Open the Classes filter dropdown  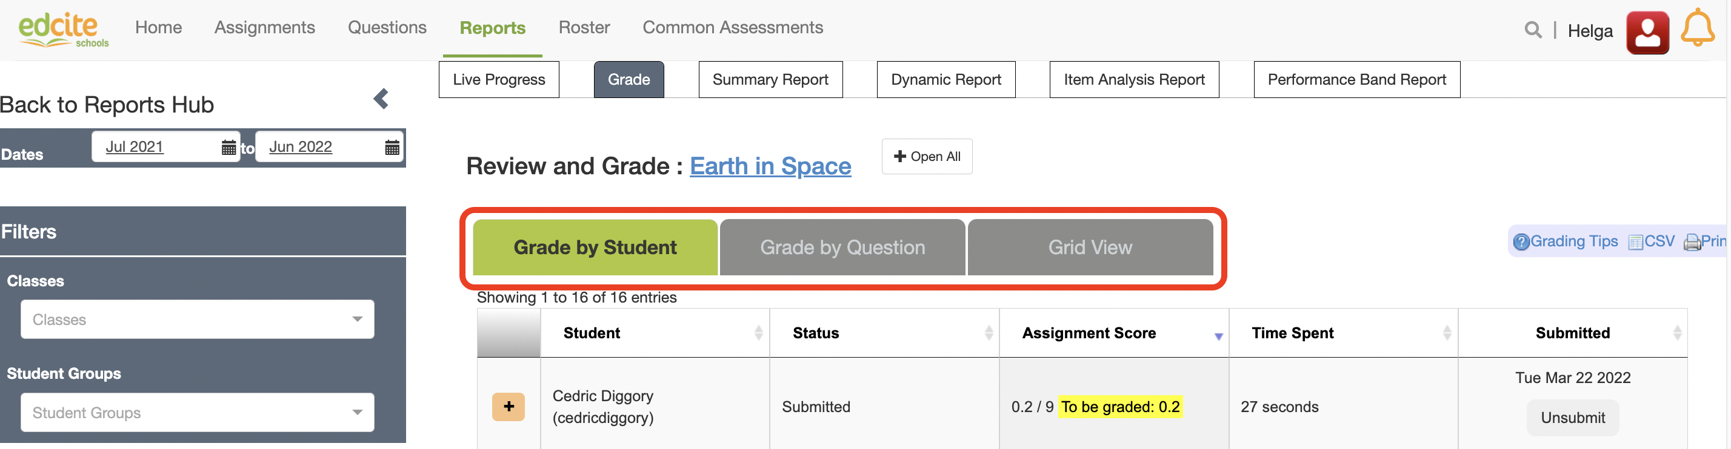tap(197, 320)
